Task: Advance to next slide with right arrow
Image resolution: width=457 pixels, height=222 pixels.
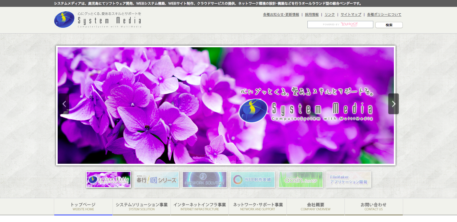Action: 394,104
